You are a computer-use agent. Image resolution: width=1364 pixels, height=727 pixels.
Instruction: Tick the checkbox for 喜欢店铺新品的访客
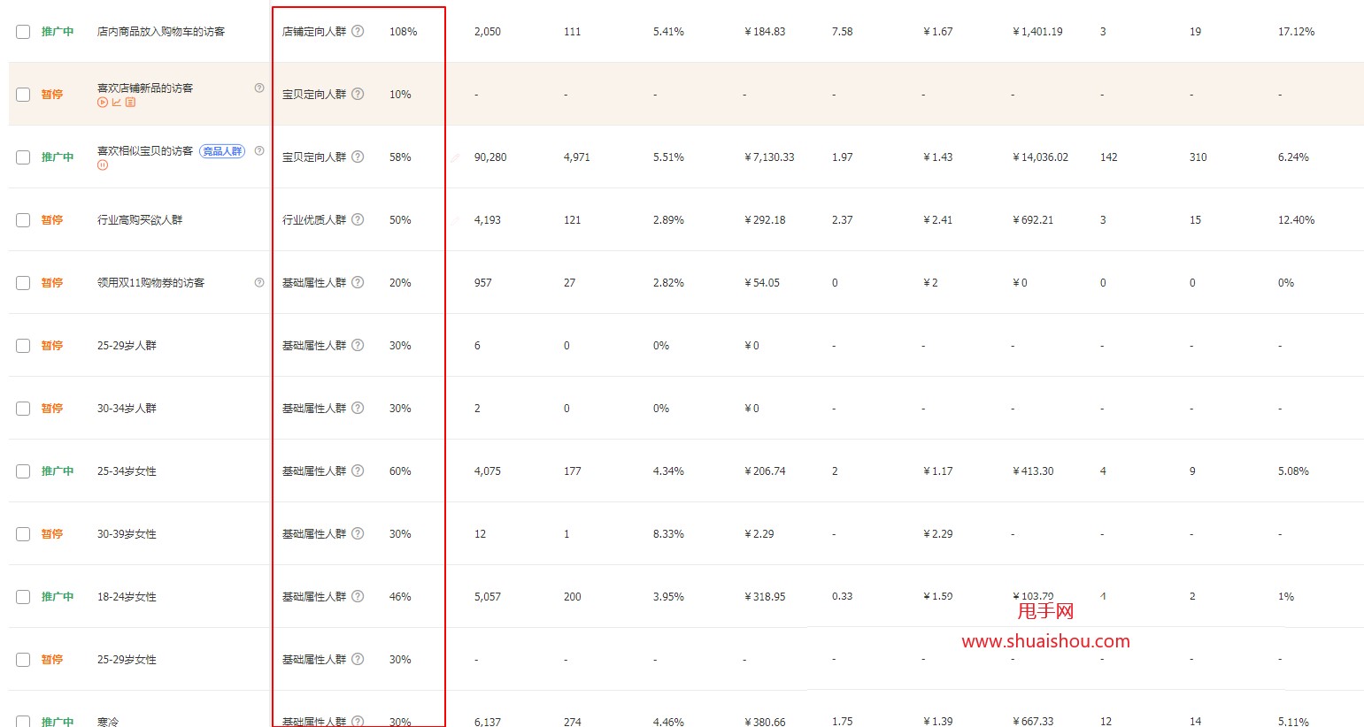point(23,95)
